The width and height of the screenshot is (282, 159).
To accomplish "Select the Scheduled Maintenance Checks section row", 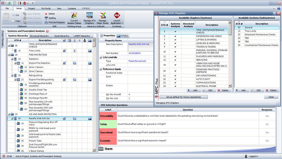I will [257, 35].
